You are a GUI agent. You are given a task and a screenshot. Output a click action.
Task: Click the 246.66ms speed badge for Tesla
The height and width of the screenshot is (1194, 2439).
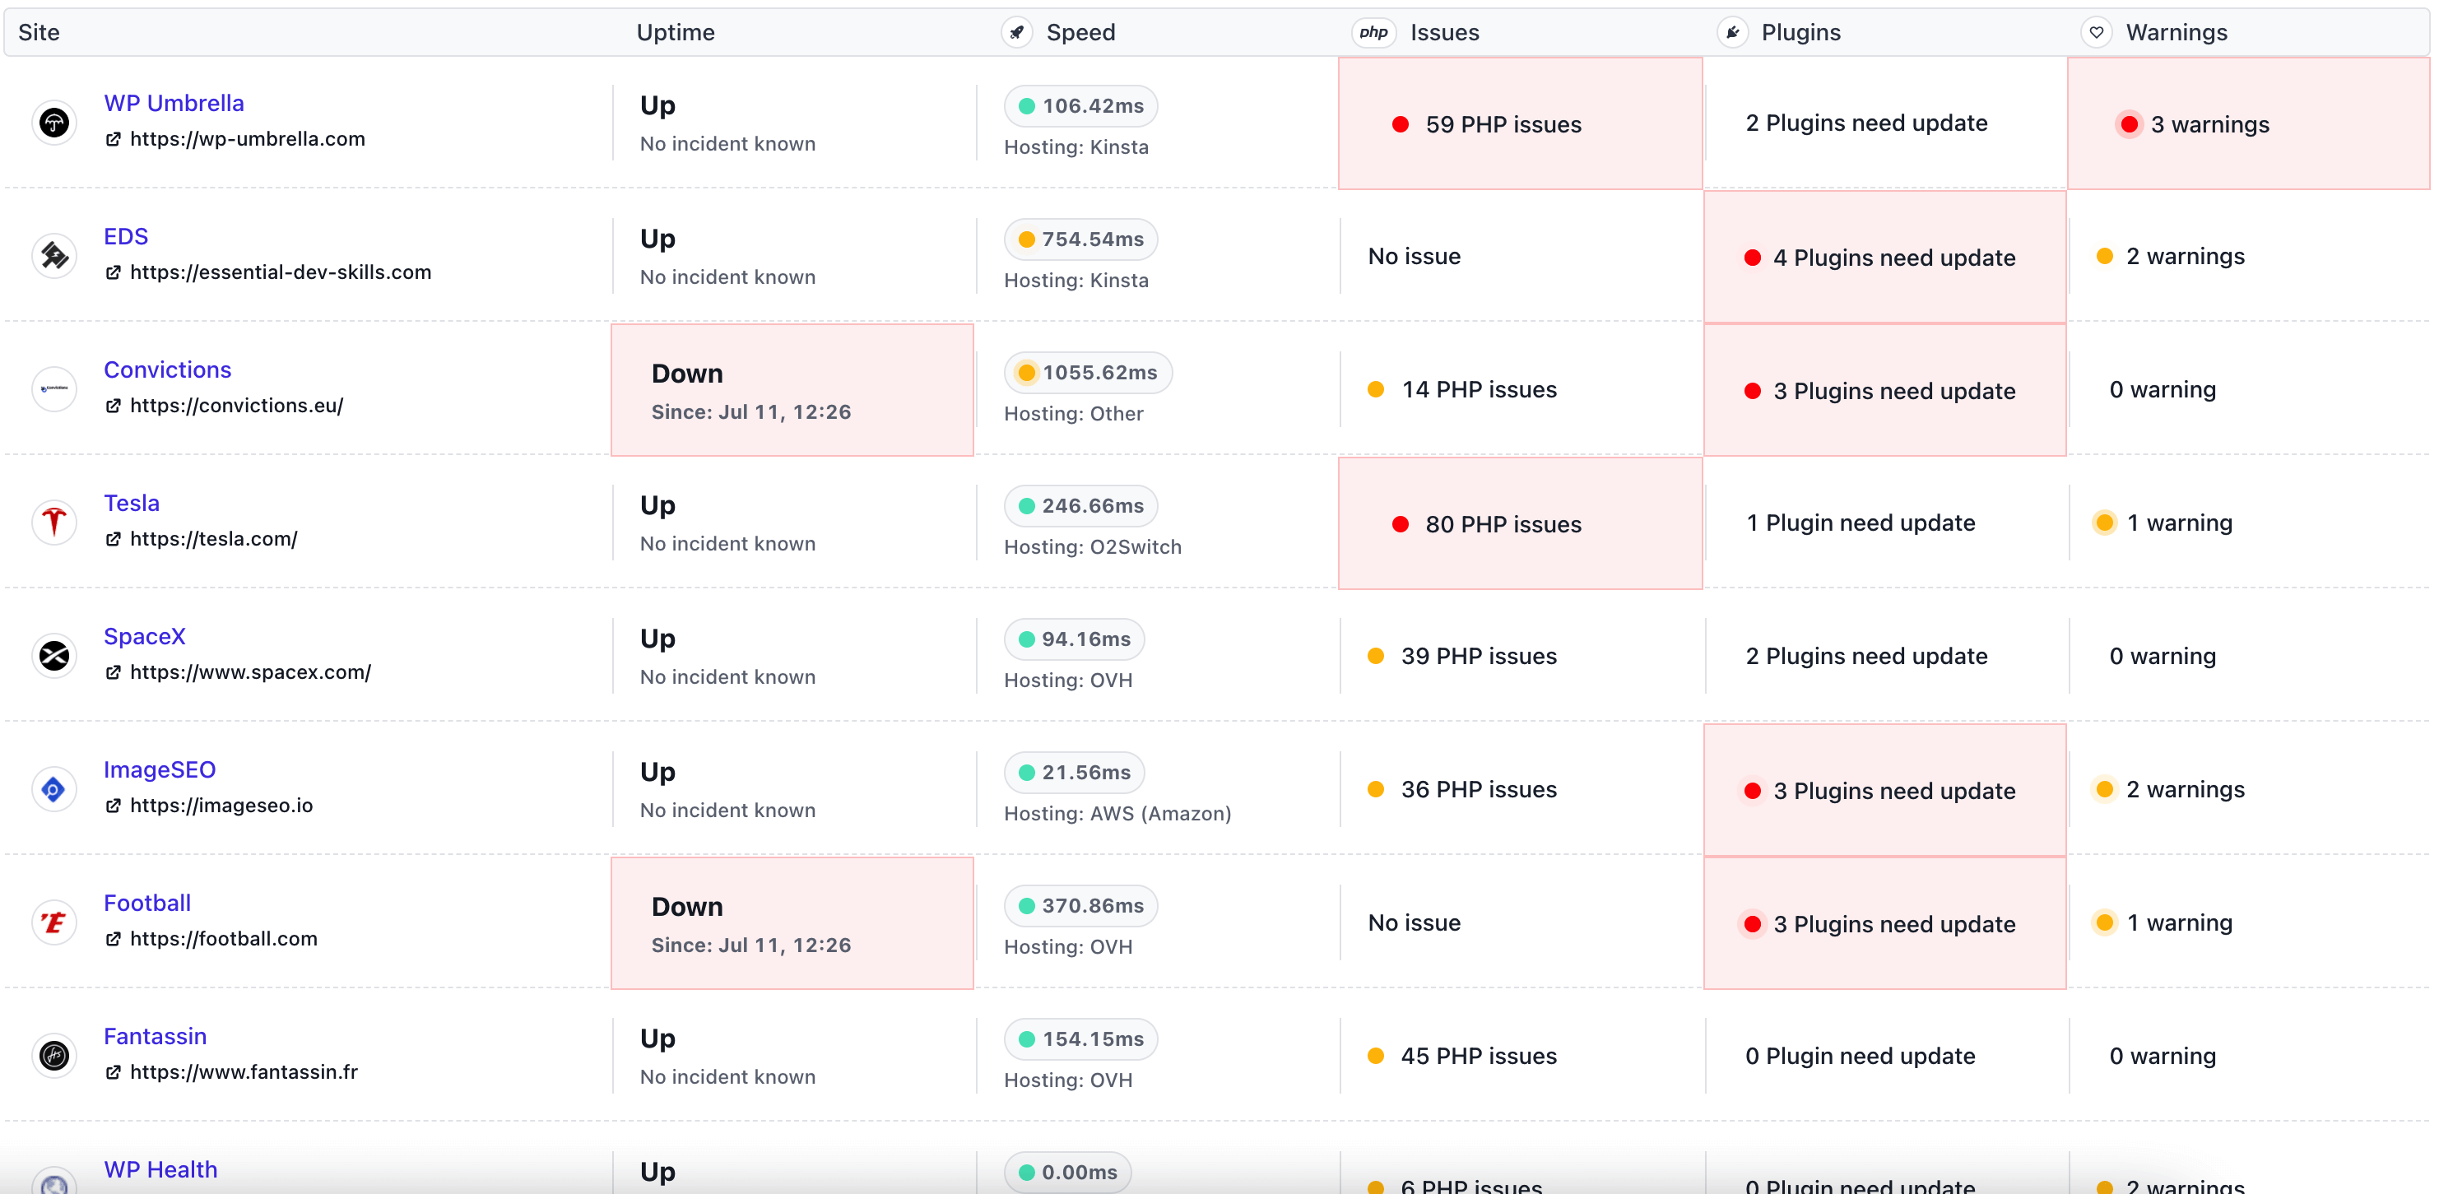point(1080,505)
